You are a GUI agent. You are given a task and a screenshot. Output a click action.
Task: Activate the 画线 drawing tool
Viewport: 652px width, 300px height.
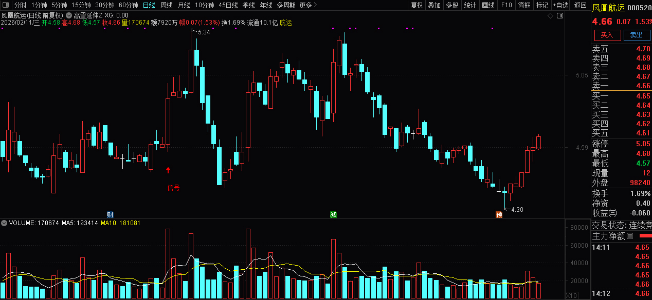(488, 5)
